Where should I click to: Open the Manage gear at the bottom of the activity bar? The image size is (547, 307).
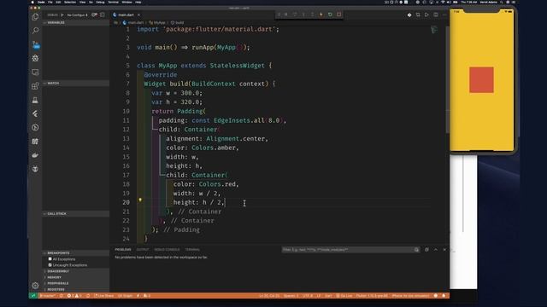click(35, 286)
